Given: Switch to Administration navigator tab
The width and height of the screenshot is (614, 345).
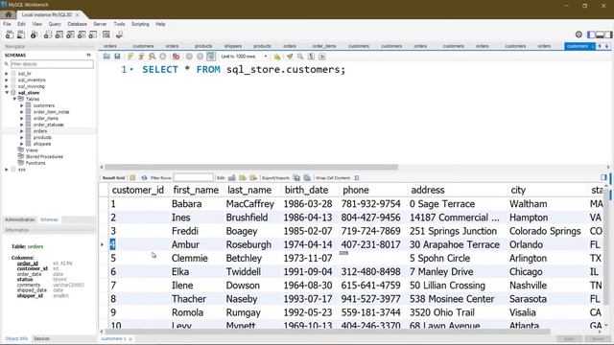Looking at the screenshot, I should tap(20, 219).
